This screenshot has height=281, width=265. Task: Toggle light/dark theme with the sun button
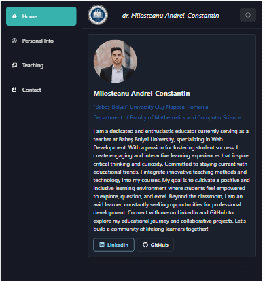248,15
